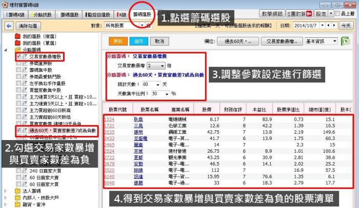The height and width of the screenshot is (208, 359).
Task: Click the strategy icon beside 買盤家數集中股
Action: click(25, 90)
